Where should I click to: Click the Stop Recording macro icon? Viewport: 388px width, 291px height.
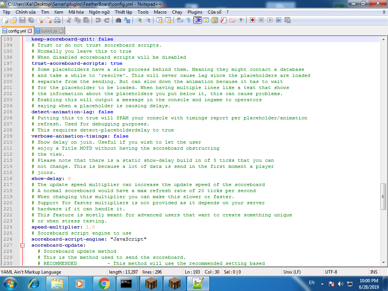click(261, 20)
